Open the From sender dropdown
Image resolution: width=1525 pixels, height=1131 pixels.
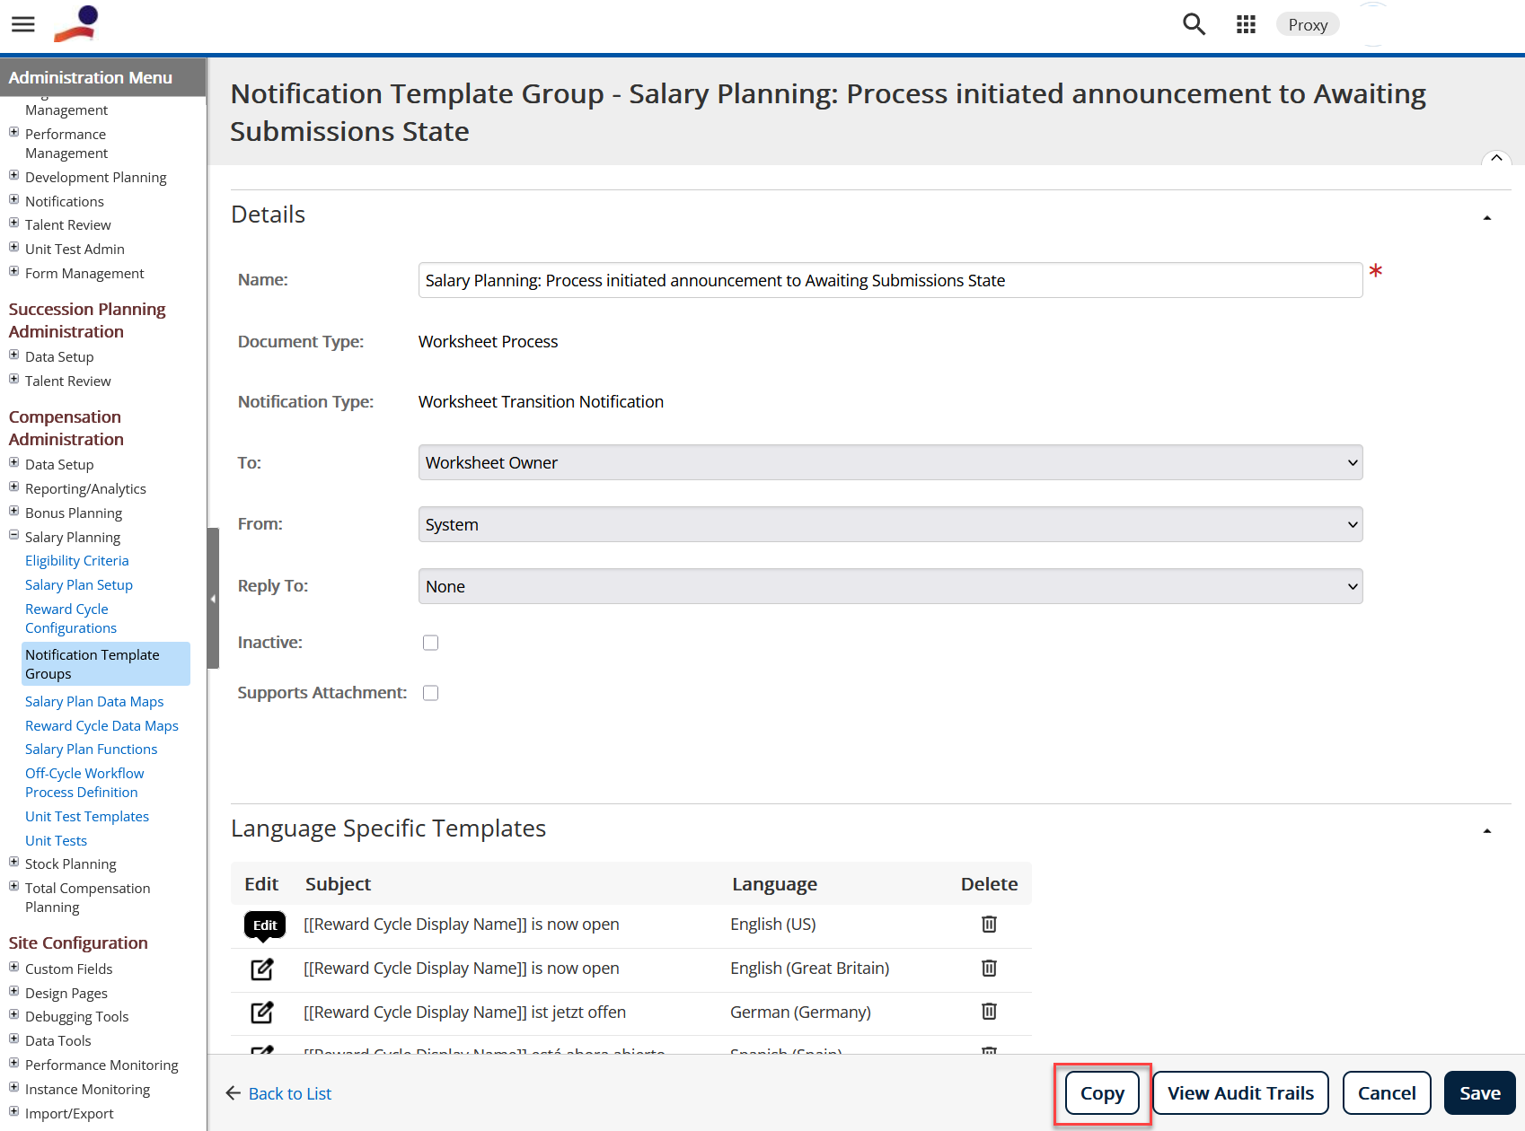(889, 525)
